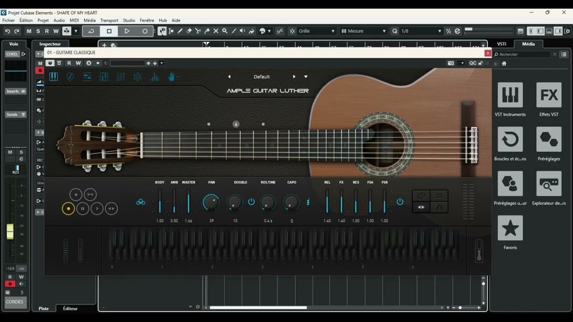Toggle plugin Write automation W button

coord(78,63)
